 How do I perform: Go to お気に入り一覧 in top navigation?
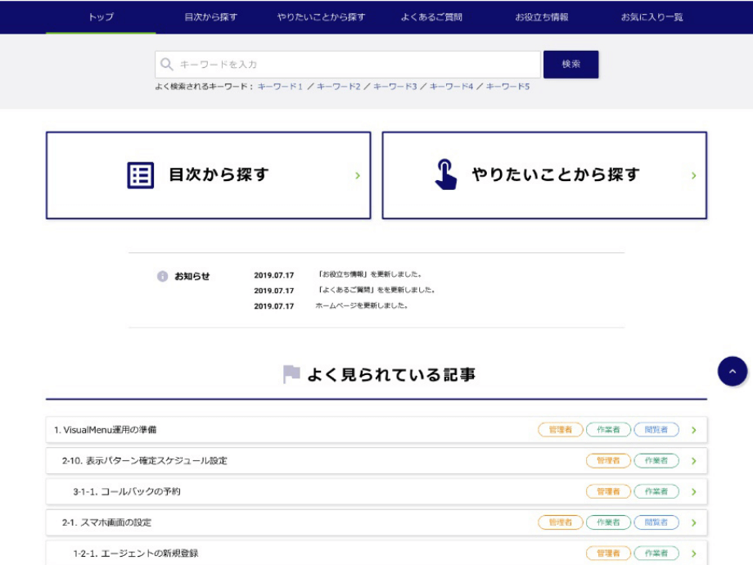[652, 17]
